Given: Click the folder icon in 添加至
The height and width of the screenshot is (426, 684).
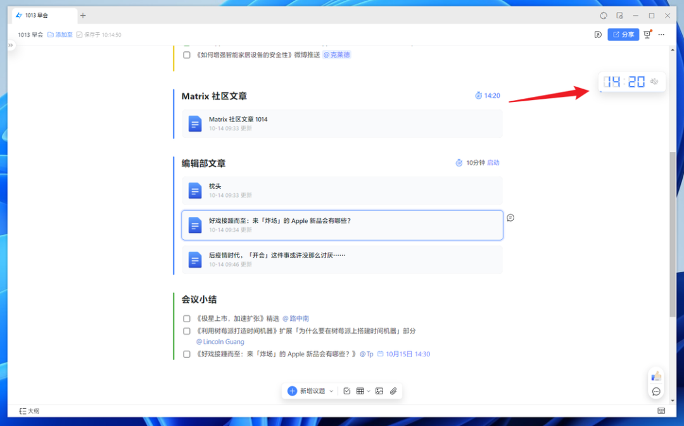Looking at the screenshot, I should [x=50, y=34].
